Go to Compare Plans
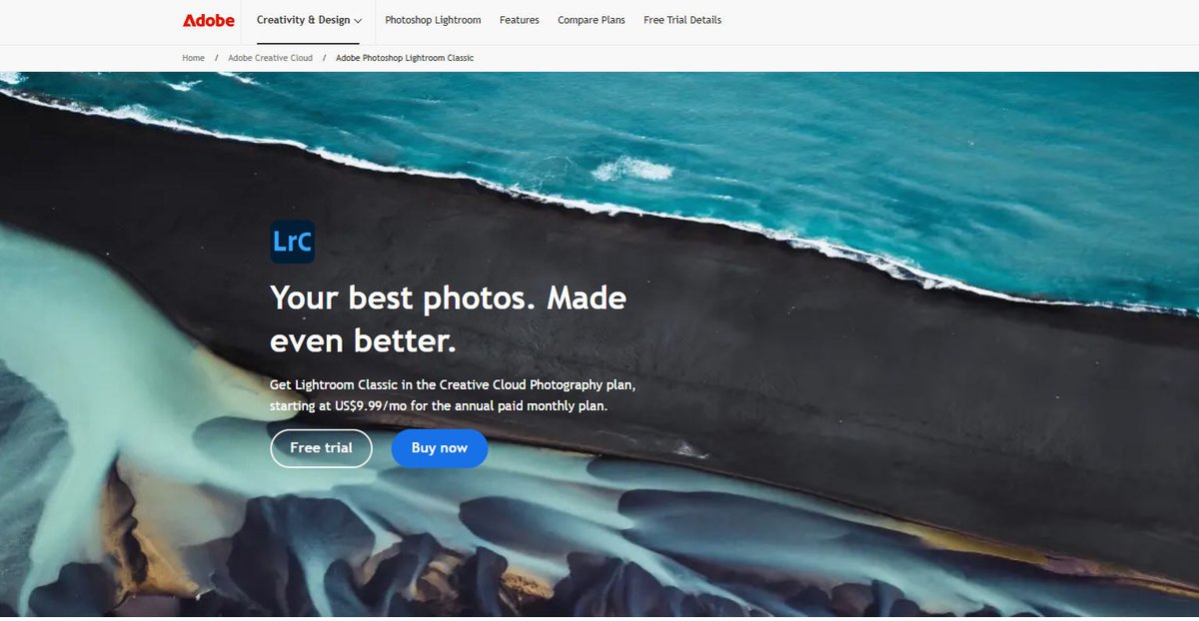Image resolution: width=1199 pixels, height=621 pixels. click(x=592, y=20)
